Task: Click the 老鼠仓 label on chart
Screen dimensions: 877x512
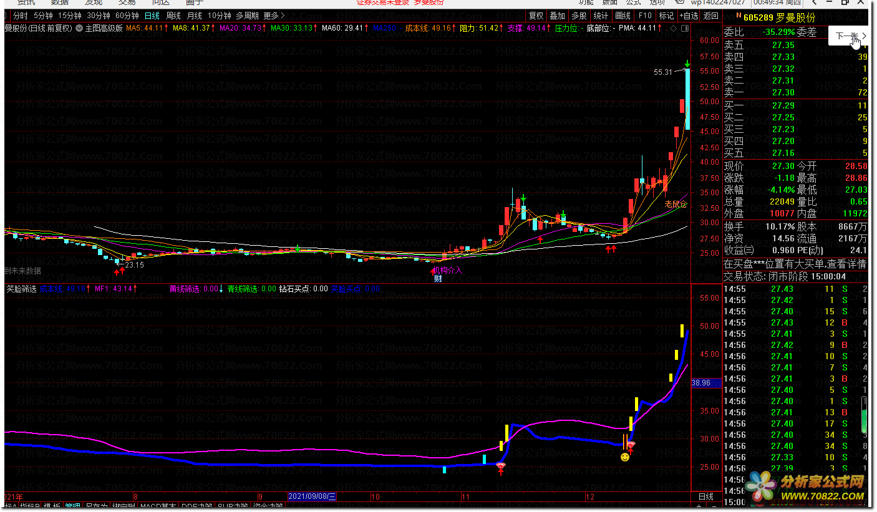Action: (676, 204)
